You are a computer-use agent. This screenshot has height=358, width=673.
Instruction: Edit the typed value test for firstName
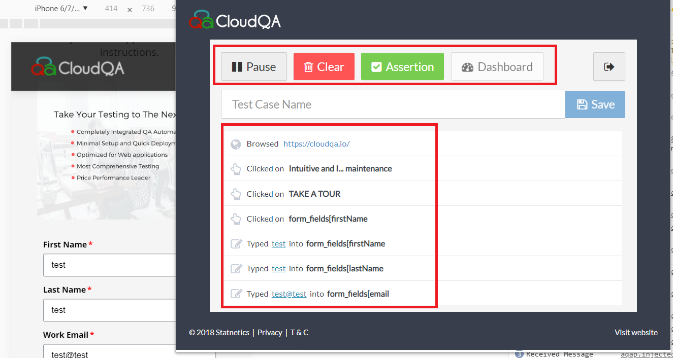click(x=279, y=244)
